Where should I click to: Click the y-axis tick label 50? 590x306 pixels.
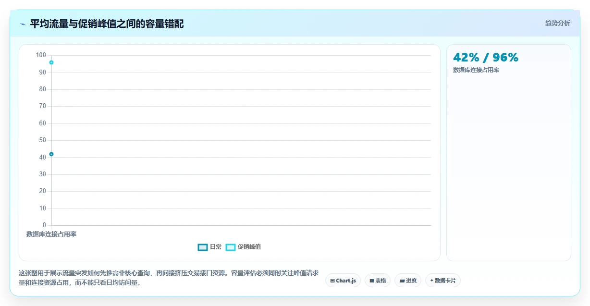point(43,140)
